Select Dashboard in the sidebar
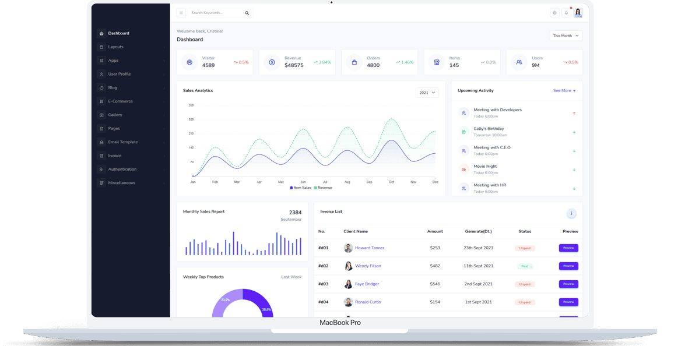 tap(118, 33)
